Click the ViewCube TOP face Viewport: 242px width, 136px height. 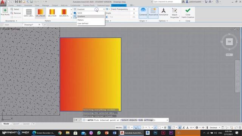(x=230, y=42)
